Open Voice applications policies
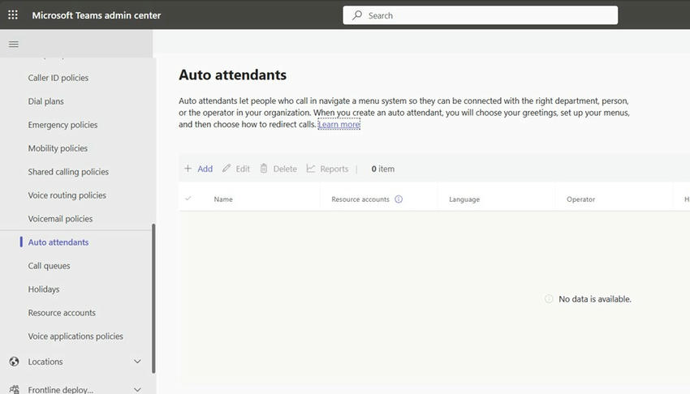The width and height of the screenshot is (690, 394). (75, 336)
